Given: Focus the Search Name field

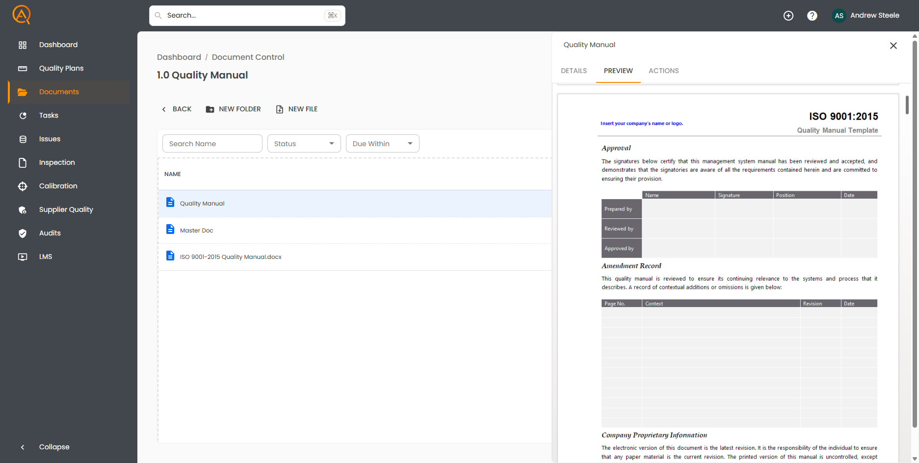Looking at the screenshot, I should pyautogui.click(x=212, y=144).
